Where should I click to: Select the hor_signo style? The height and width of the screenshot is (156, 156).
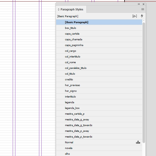point(99,91)
